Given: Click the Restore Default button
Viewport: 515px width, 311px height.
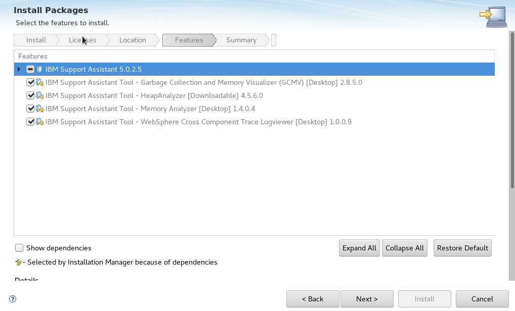Looking at the screenshot, I should tap(462, 248).
